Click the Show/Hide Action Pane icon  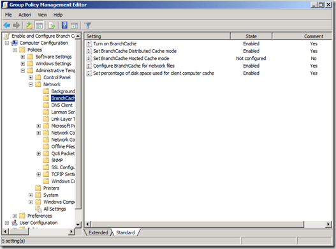[x=74, y=26]
